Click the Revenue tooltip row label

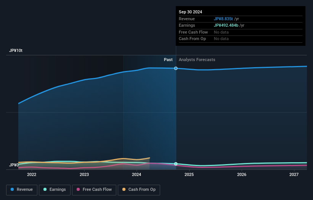[187, 19]
